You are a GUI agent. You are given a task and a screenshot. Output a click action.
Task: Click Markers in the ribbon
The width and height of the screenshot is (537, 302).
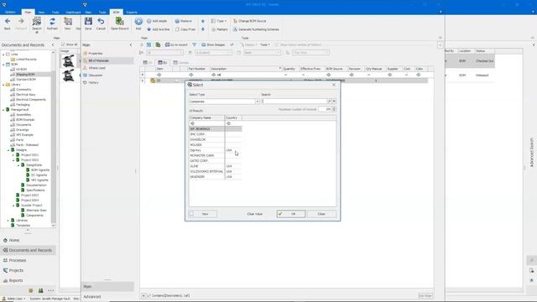click(220, 29)
